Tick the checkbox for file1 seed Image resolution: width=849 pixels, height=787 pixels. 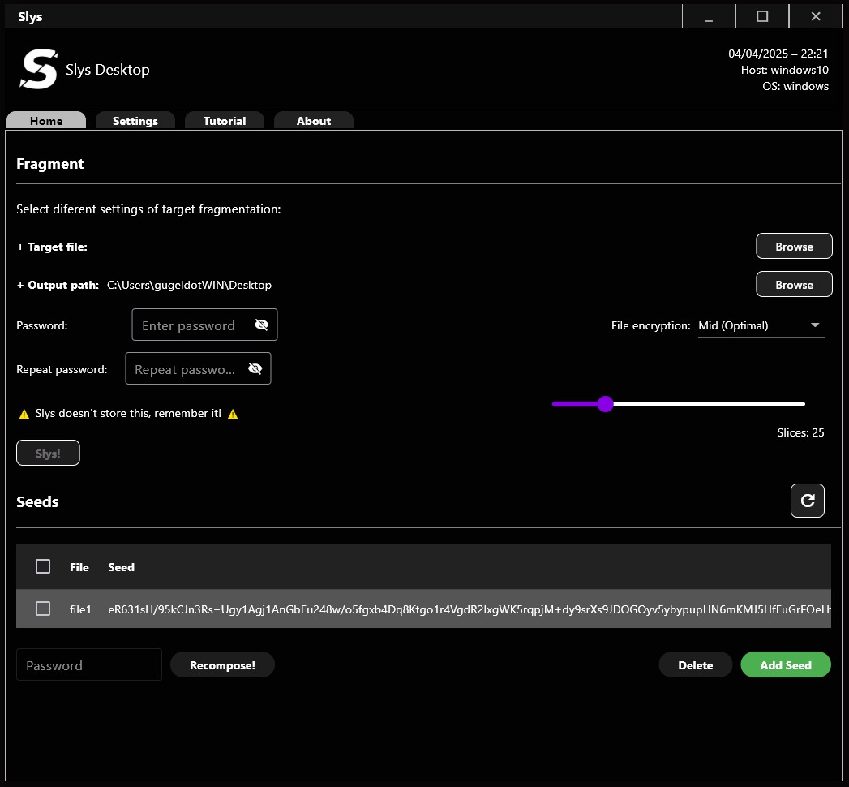click(x=43, y=609)
